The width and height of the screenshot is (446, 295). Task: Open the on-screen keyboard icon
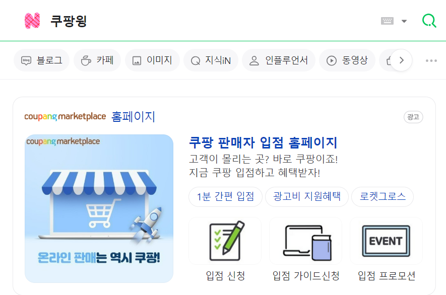[x=387, y=21]
